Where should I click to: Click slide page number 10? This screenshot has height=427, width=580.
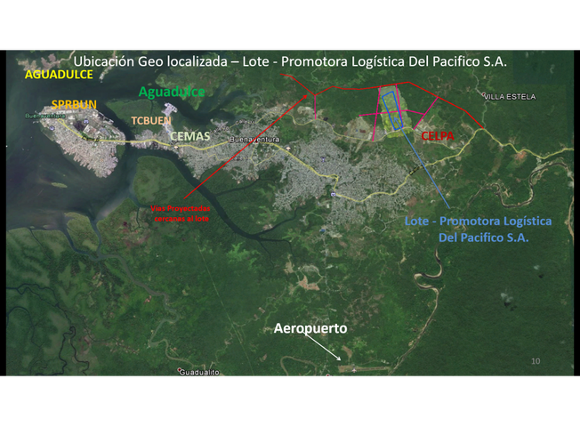pos(535,360)
